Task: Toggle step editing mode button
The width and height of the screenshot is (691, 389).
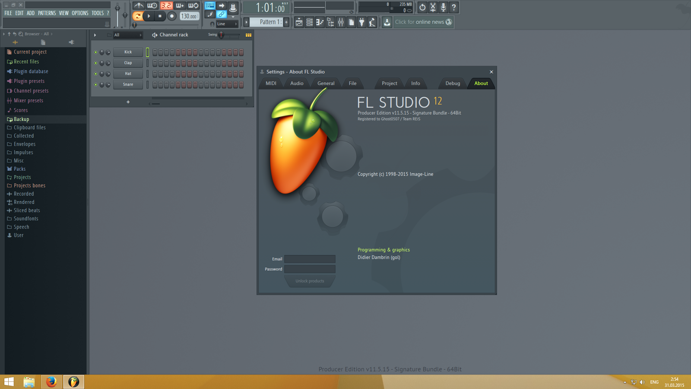Action: tap(210, 15)
